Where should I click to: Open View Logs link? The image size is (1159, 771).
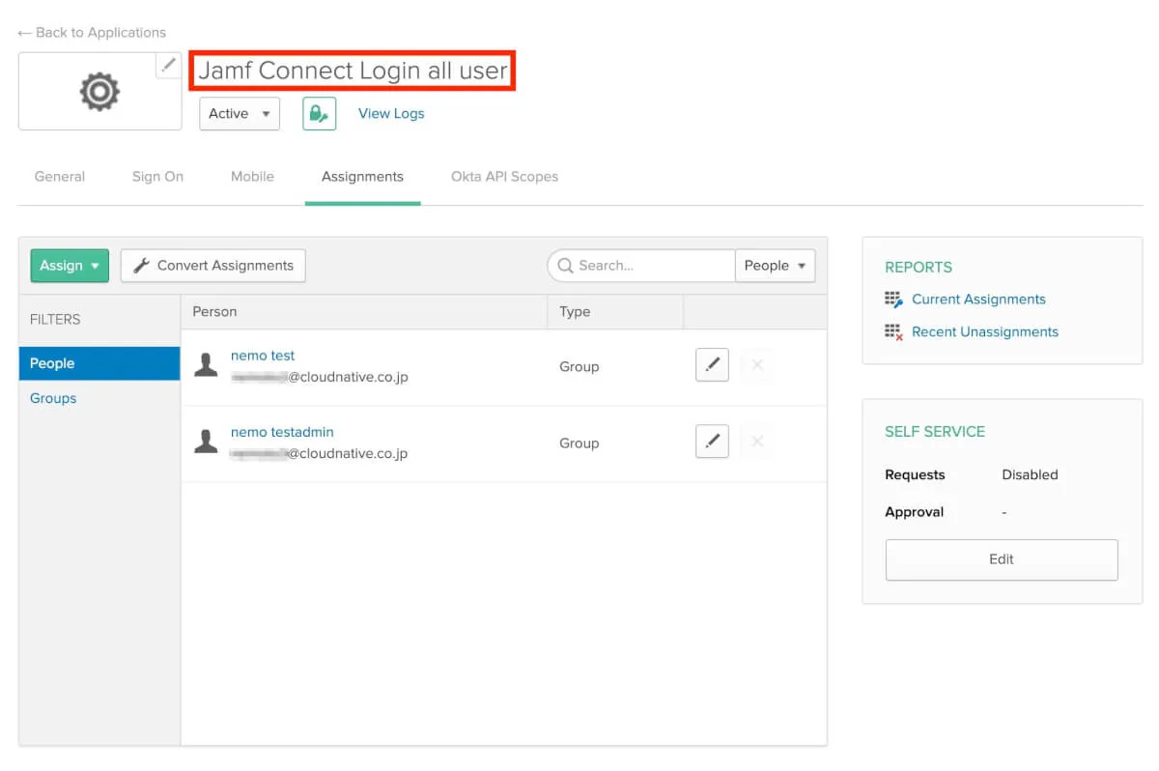coord(391,113)
